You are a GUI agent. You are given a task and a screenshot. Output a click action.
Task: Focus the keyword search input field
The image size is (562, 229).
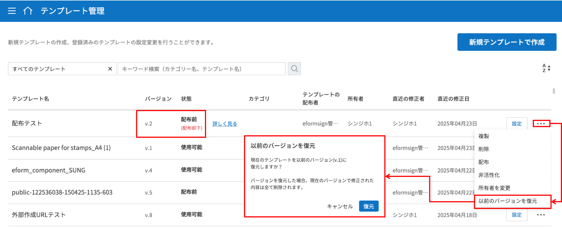(201, 69)
